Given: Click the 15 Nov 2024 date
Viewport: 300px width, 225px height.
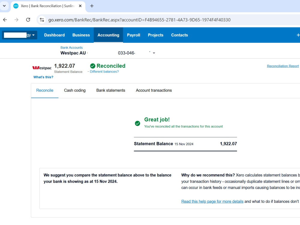Looking at the screenshot, I should click(184, 144).
